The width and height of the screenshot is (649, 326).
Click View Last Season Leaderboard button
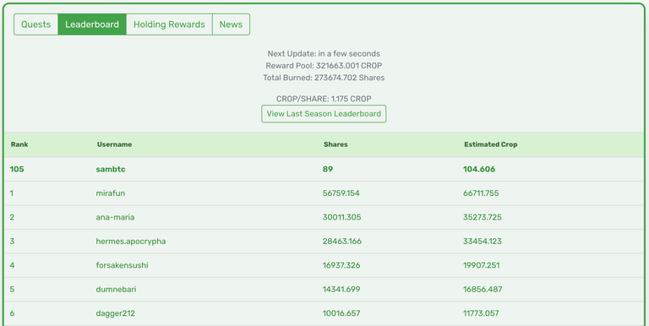324,114
